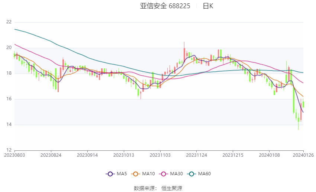The image size is (316, 192).
Task: Click the chart title 亚信安全 688225
Action: tap(165, 6)
